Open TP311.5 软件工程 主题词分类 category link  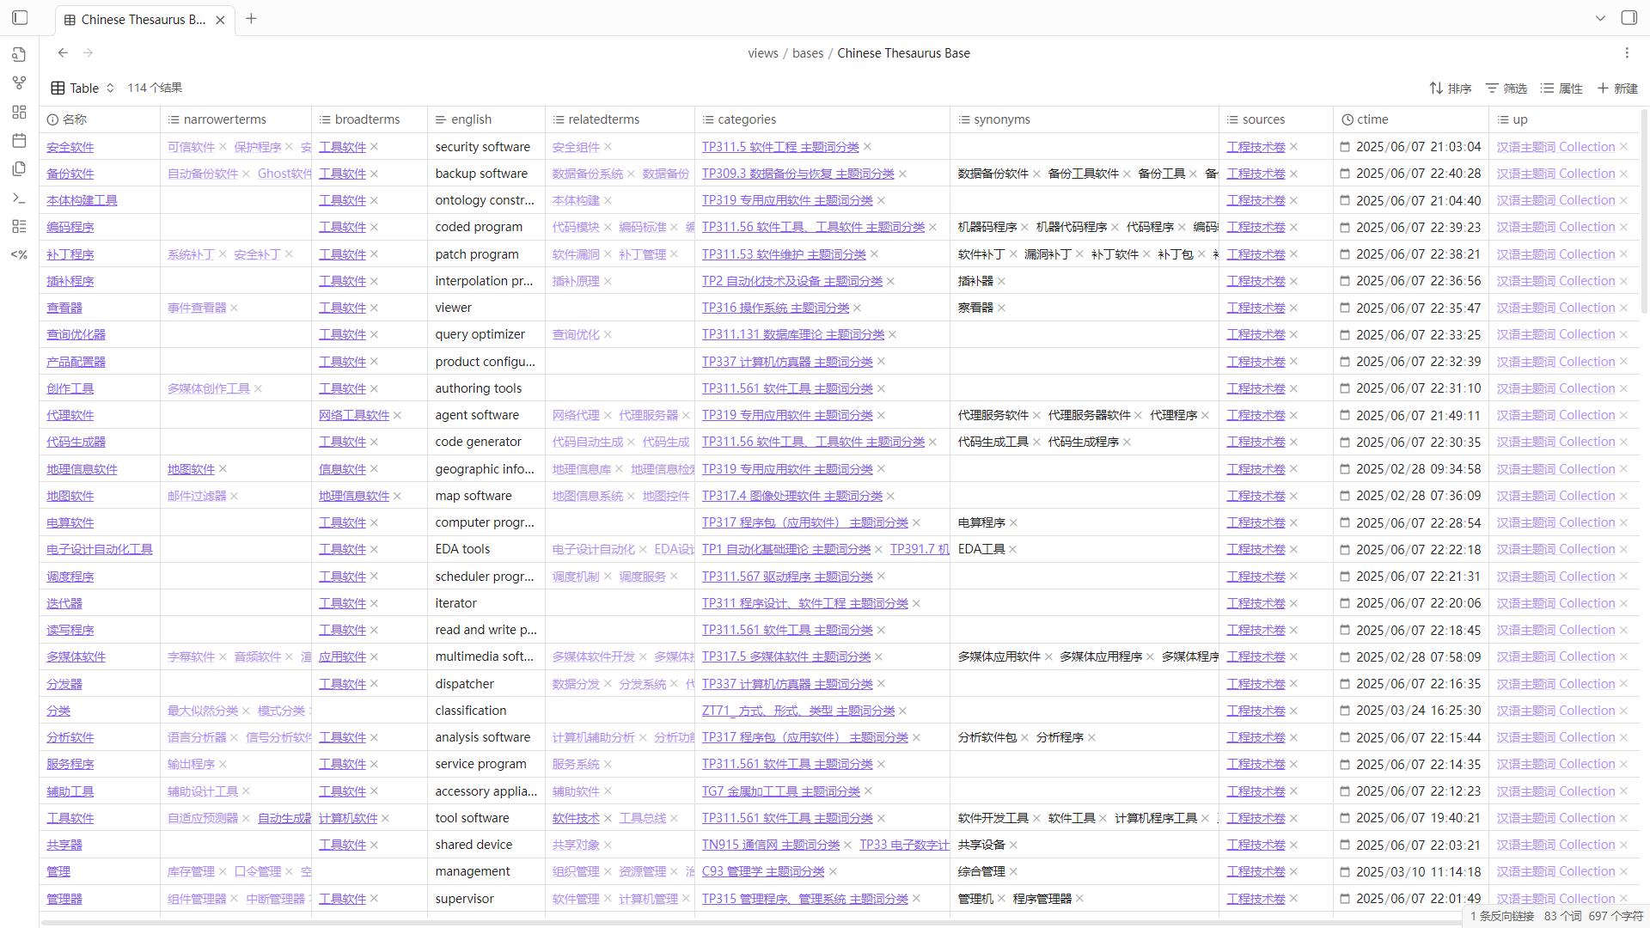[780, 147]
